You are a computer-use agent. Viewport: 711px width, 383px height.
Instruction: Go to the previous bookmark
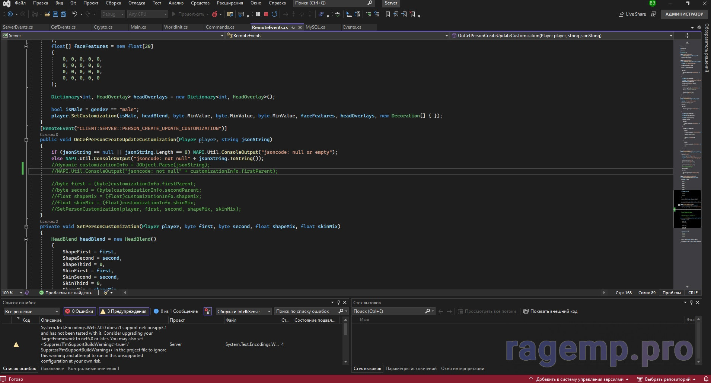[396, 14]
